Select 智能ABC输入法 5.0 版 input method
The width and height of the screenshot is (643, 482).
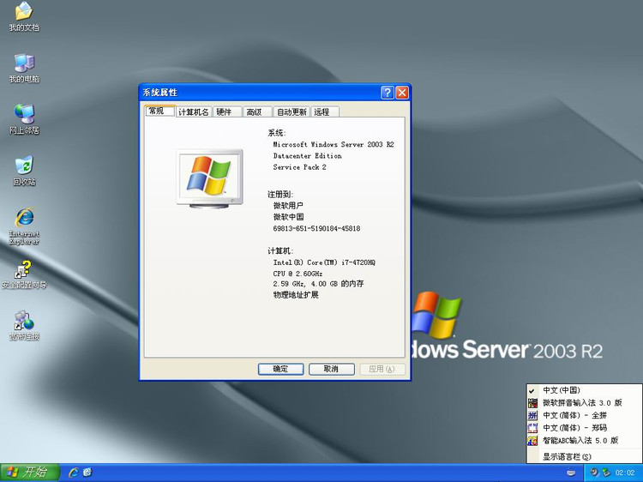[x=584, y=441]
